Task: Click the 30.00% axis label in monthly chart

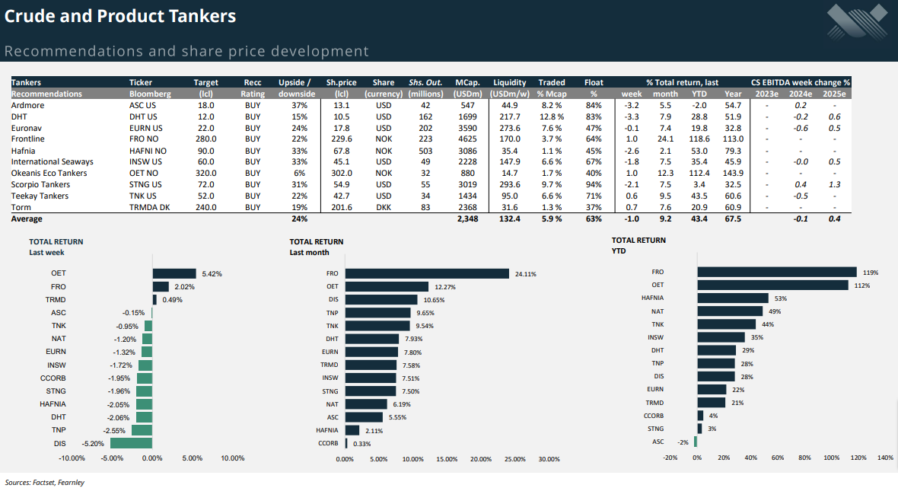Action: 549,459
